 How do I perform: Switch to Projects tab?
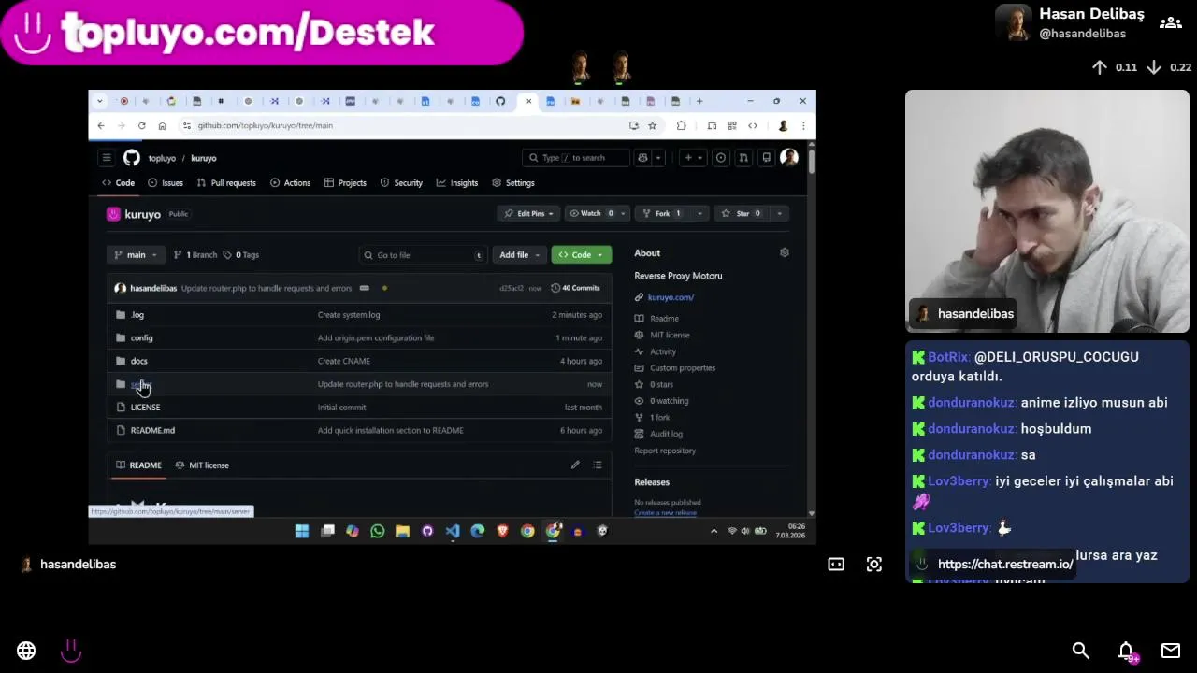[345, 183]
